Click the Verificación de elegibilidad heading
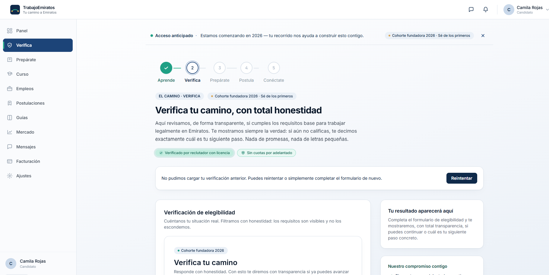The image size is (549, 275). coord(199,213)
